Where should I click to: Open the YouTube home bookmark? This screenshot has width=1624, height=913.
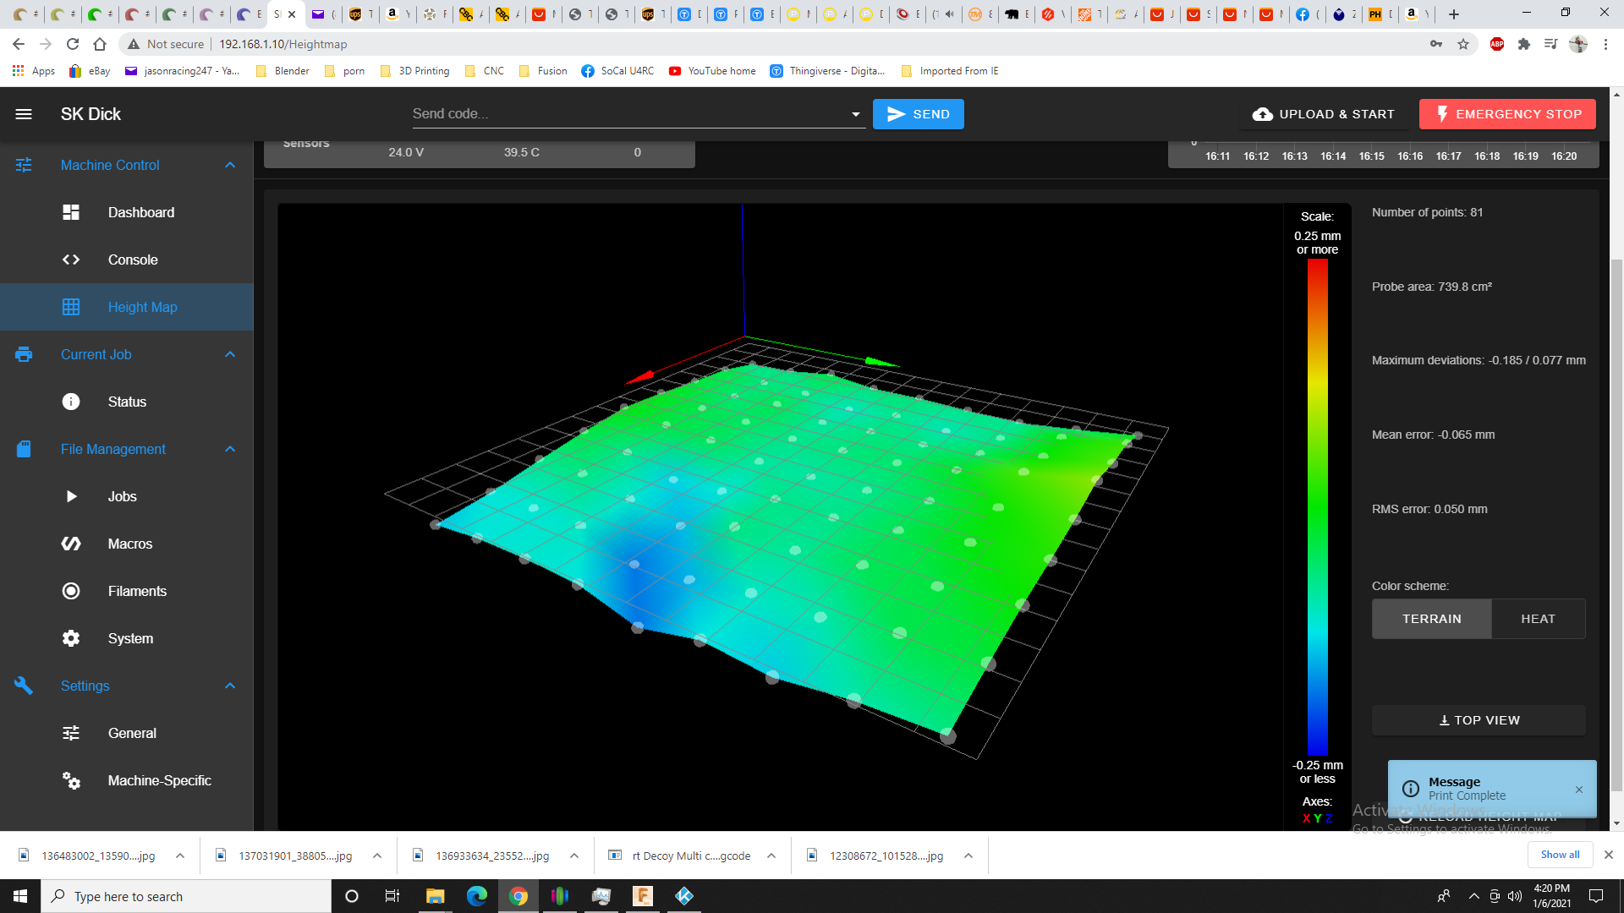712,71
